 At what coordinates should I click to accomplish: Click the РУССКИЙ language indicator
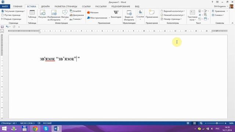47,123
